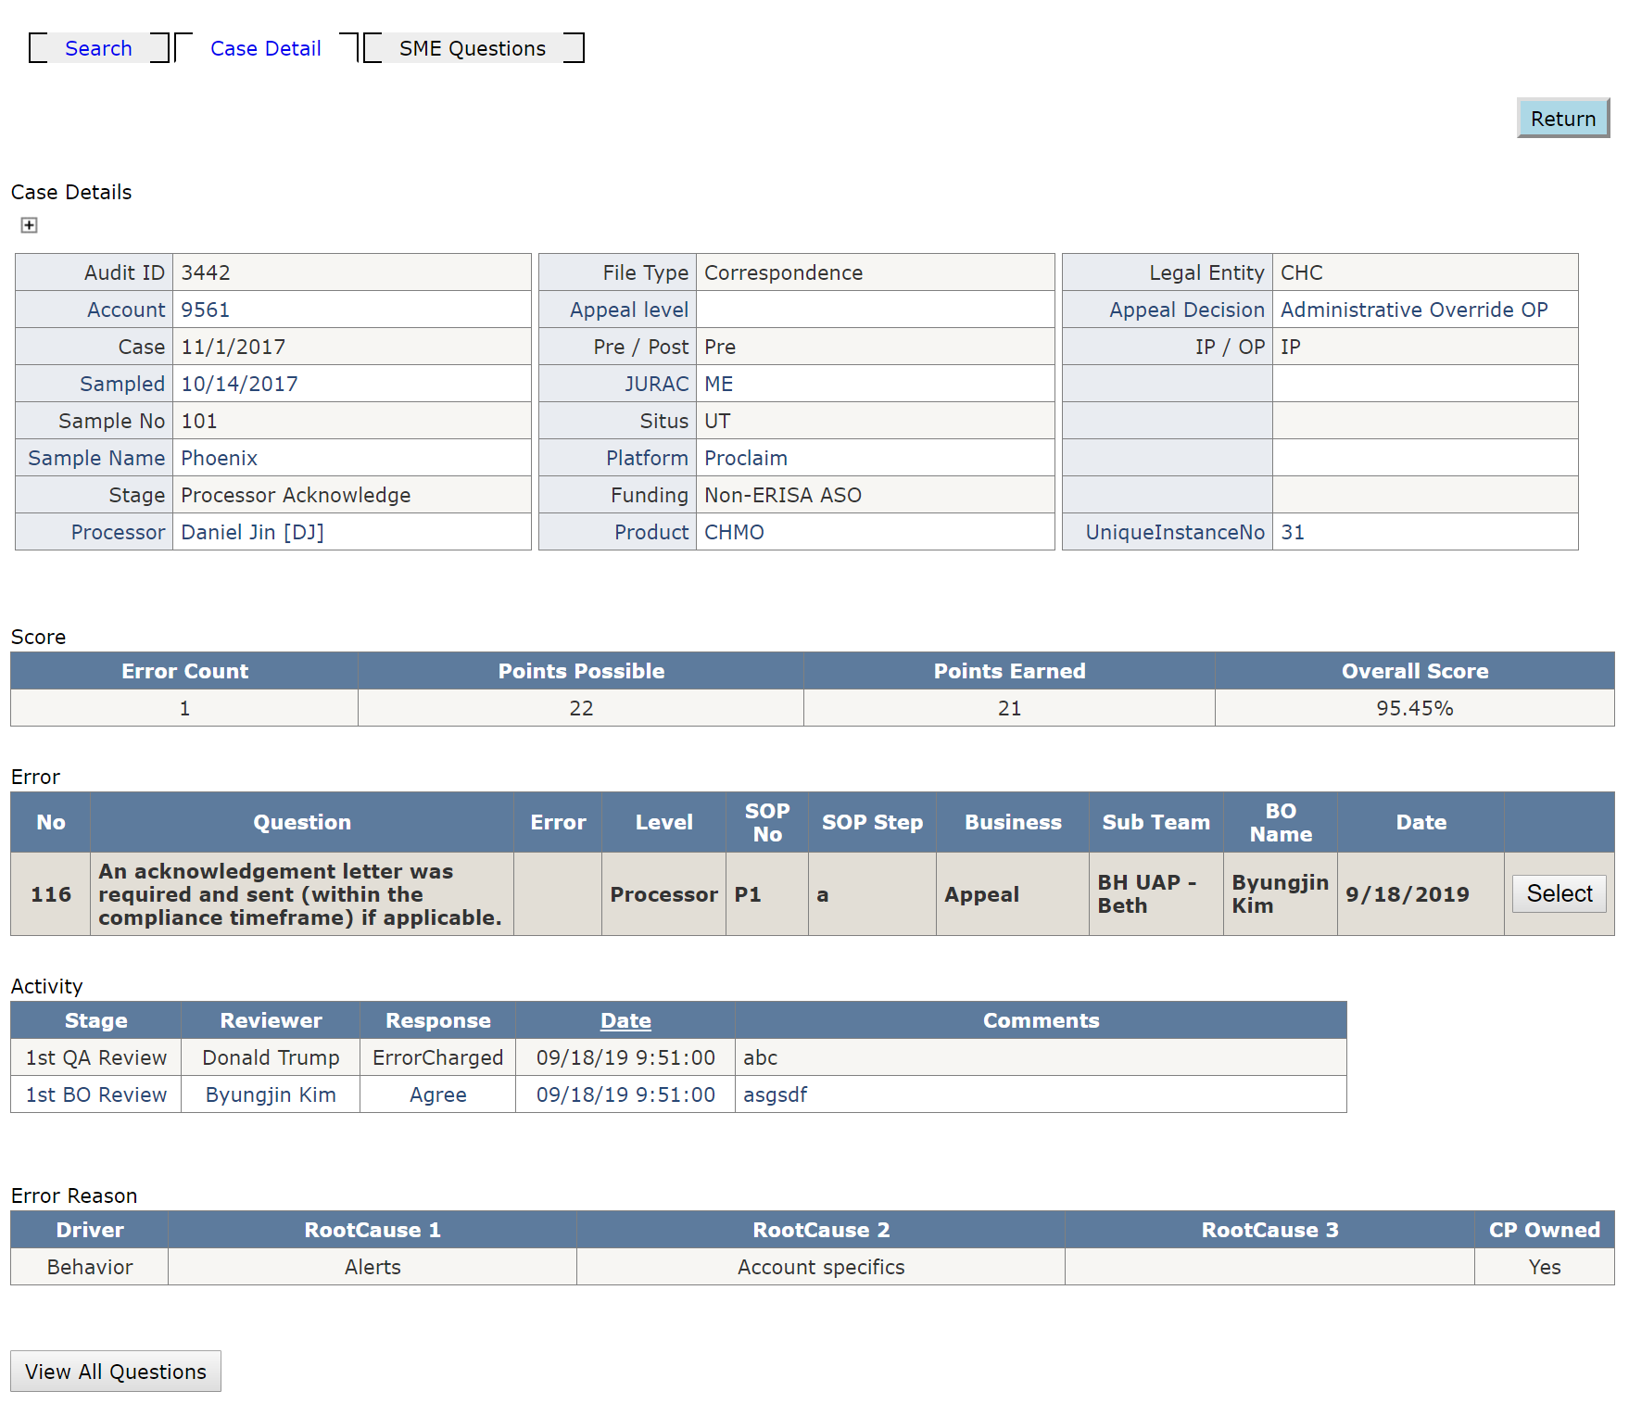Select error row 116
Viewport: 1629px width, 1404px height.
(1559, 893)
